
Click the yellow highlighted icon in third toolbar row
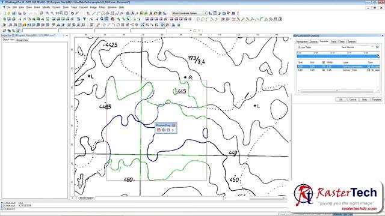point(24,25)
